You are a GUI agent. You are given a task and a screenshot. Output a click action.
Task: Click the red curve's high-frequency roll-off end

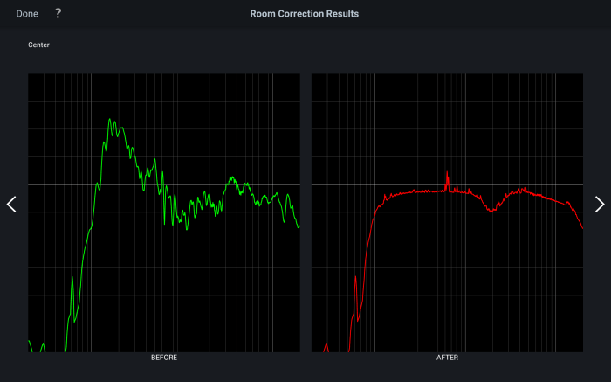(581, 227)
